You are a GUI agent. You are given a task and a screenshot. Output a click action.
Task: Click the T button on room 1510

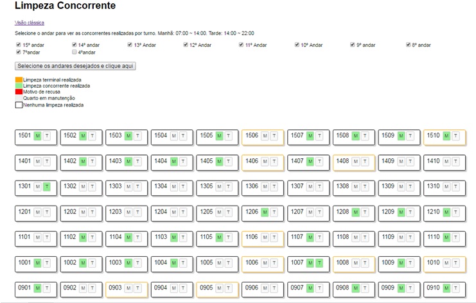pos(455,136)
